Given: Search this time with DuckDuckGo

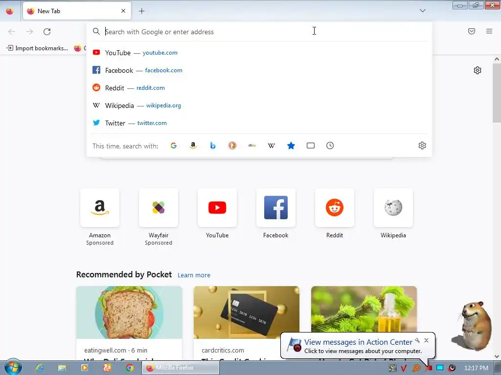Looking at the screenshot, I should [x=232, y=146].
